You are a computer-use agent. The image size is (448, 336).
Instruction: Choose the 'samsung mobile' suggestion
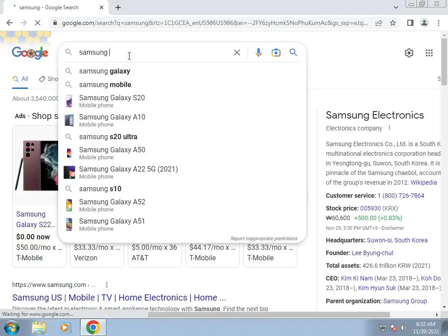(182, 84)
